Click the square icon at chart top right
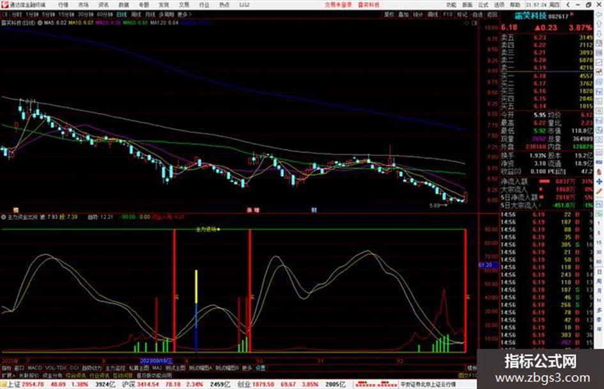 tap(474, 23)
